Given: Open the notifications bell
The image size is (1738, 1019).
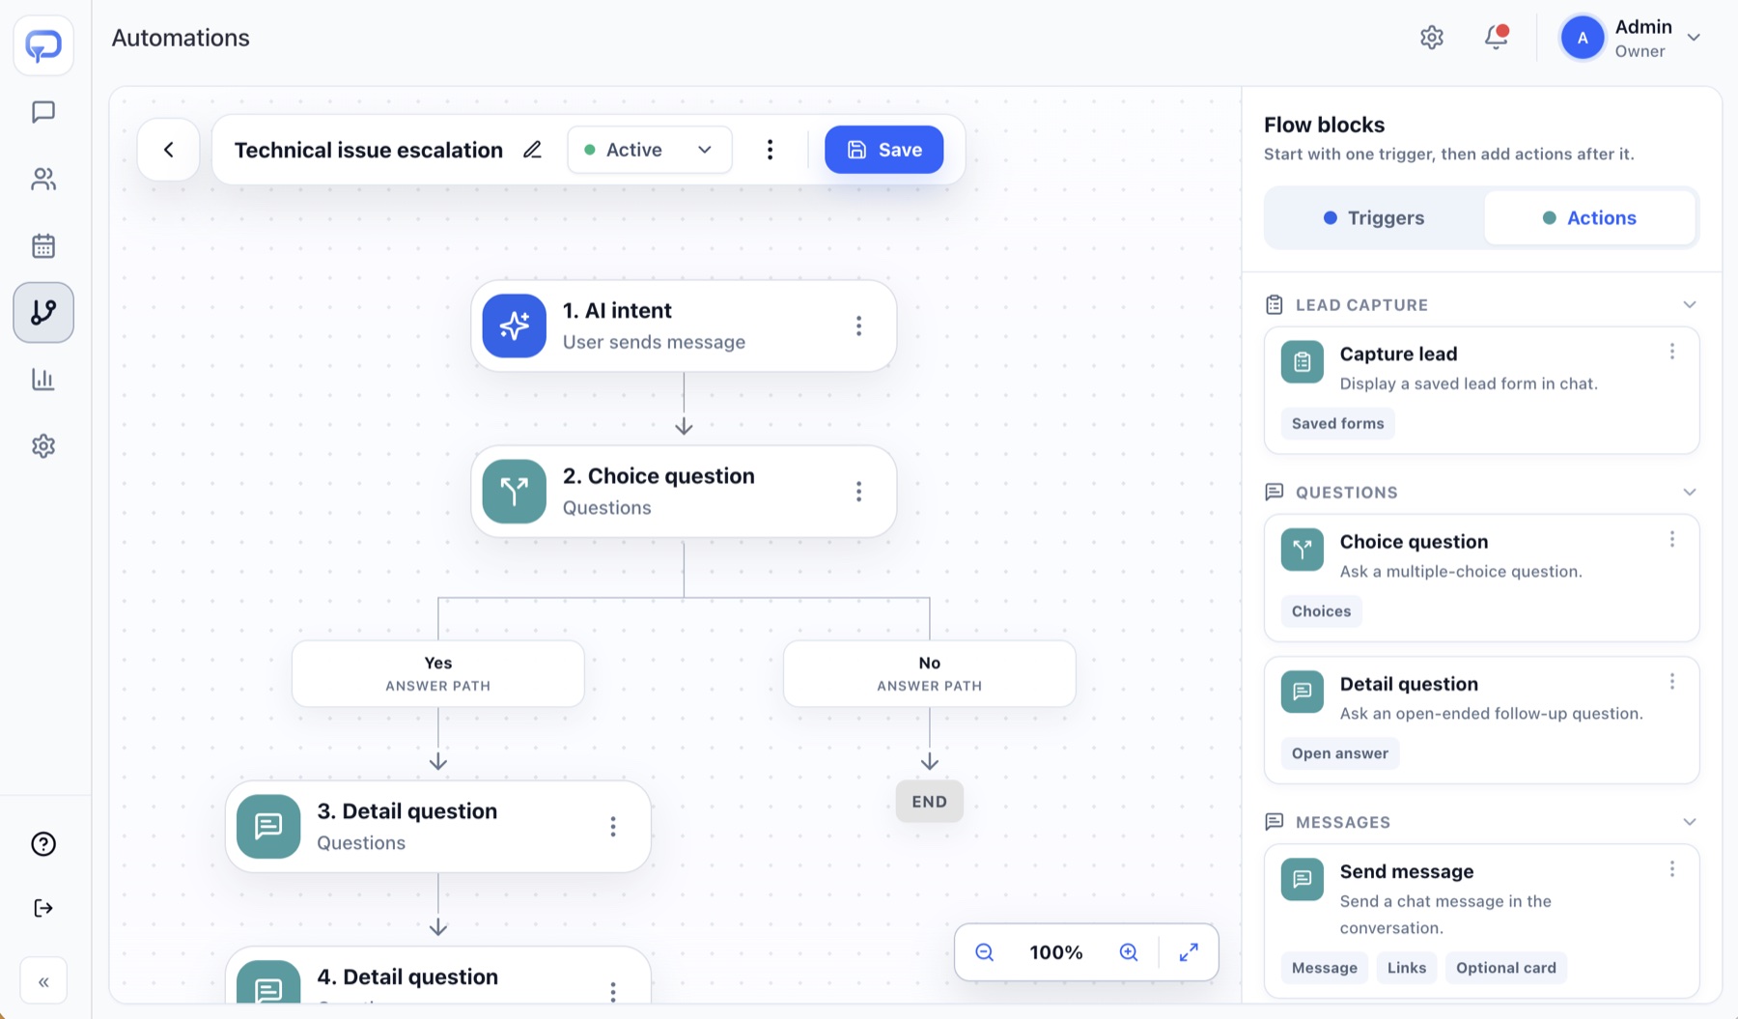Looking at the screenshot, I should [x=1496, y=38].
